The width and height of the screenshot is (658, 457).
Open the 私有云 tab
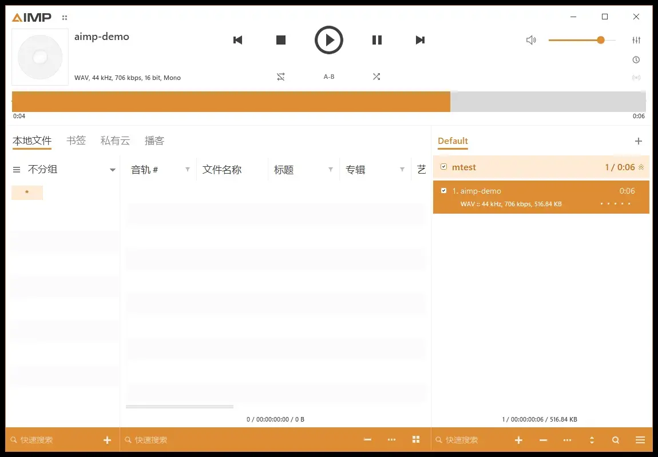click(115, 141)
